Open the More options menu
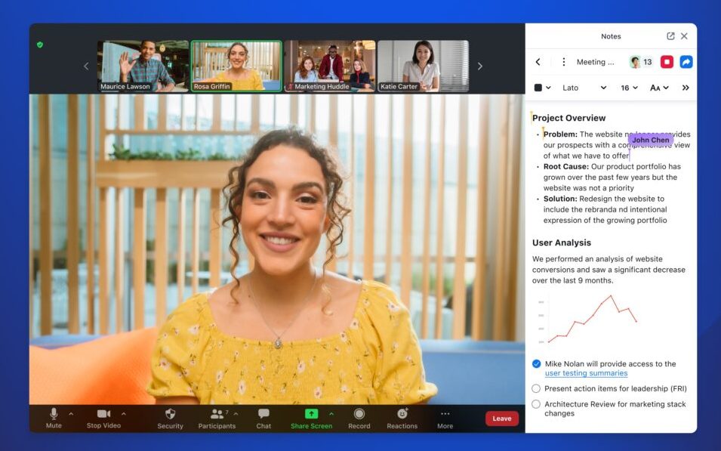Image resolution: width=721 pixels, height=451 pixels. 445,414
